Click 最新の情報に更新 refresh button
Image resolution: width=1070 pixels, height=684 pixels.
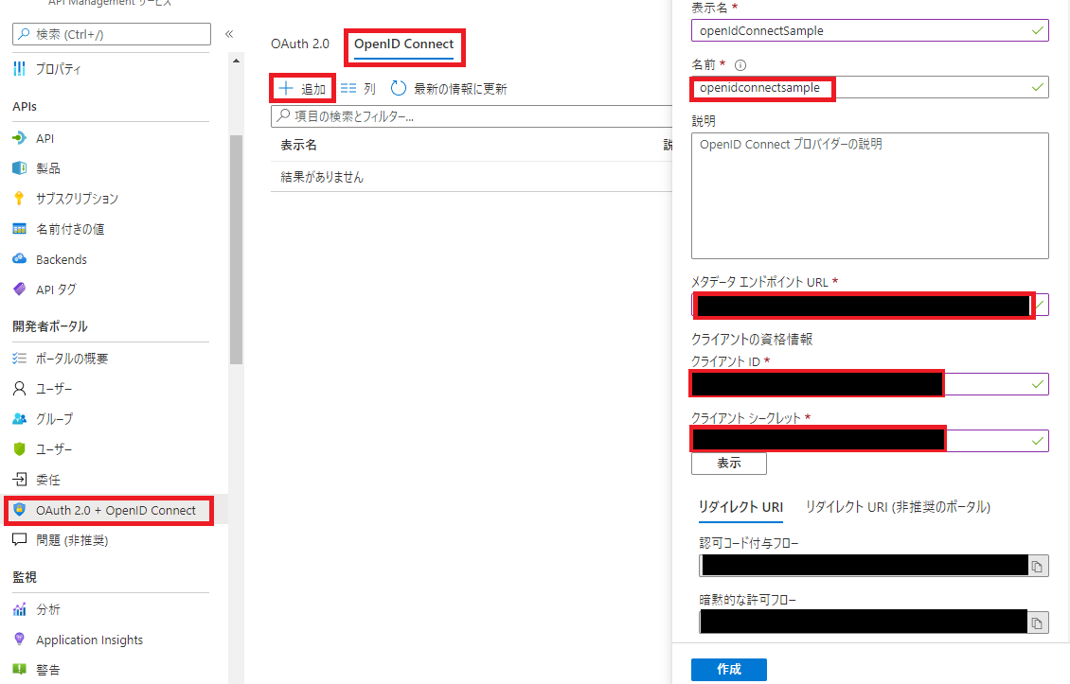click(449, 89)
